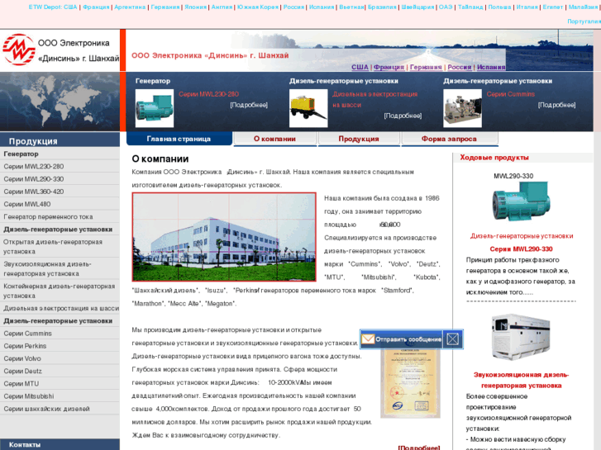Screen dimensions: 601x450
Task: Open Открытая дизель-генераторная установка link
Action: [53, 247]
